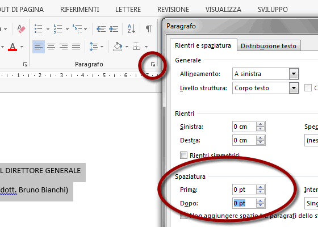Open the SVILUPPO ribbon tab
The height and width of the screenshot is (227, 318).
coord(273,10)
